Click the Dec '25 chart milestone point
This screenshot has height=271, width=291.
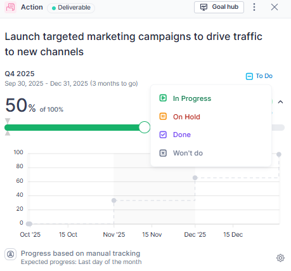[x=195, y=178]
